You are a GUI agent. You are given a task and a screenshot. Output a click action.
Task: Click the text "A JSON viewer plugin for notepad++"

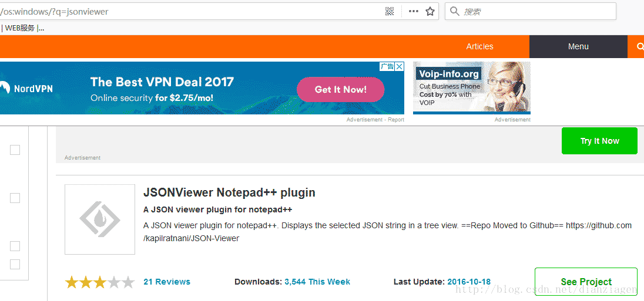pyautogui.click(x=217, y=209)
